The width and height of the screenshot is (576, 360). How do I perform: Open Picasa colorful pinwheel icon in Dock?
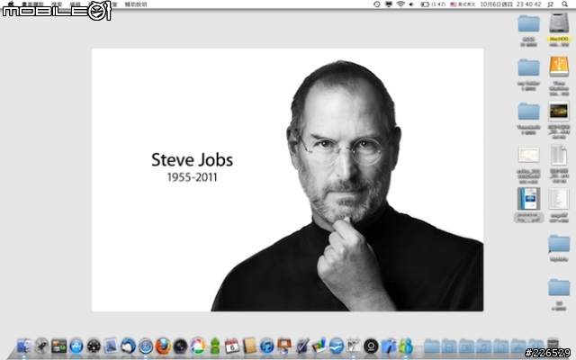point(198,346)
